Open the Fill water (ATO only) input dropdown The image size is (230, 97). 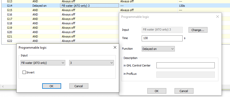pyautogui.click(x=43, y=63)
